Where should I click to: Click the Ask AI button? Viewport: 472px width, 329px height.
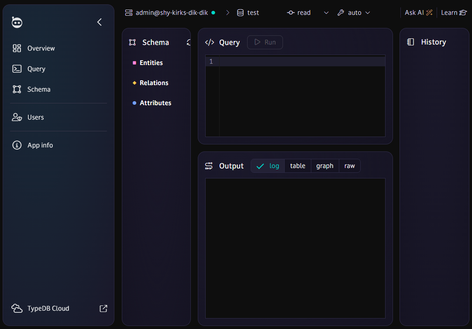[418, 12]
